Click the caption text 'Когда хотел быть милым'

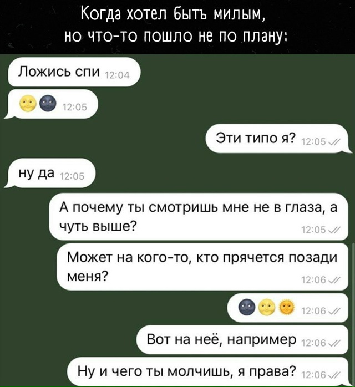173,16
